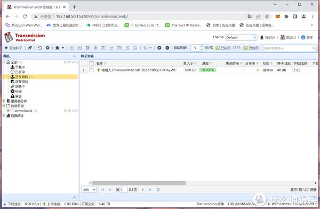Toggle the TPE 已启用 checkbox
The height and width of the screenshot is (209, 320).
[245, 48]
